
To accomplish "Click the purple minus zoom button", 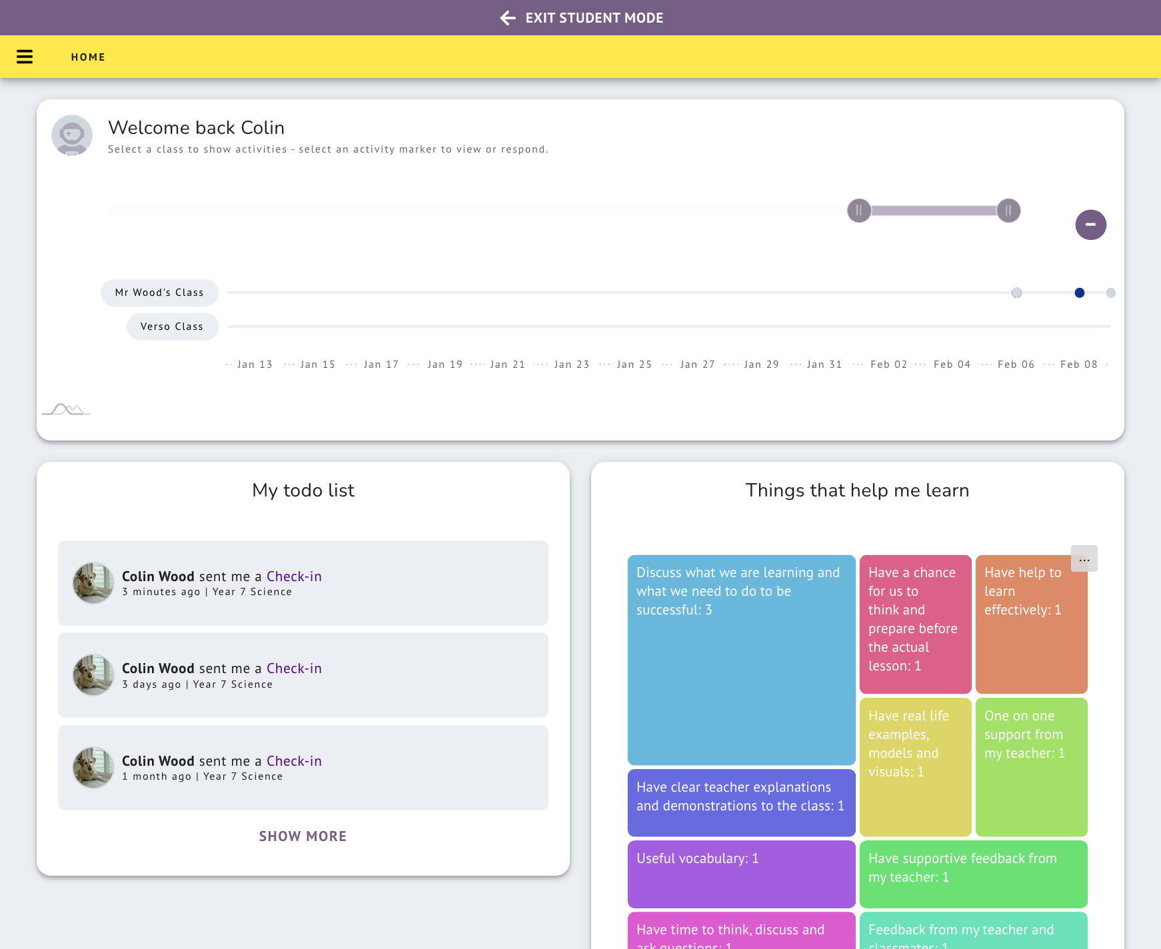I will (1090, 225).
